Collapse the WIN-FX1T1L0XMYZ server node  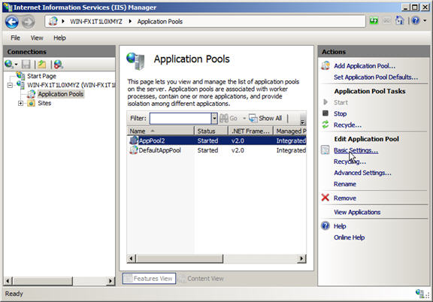10,86
